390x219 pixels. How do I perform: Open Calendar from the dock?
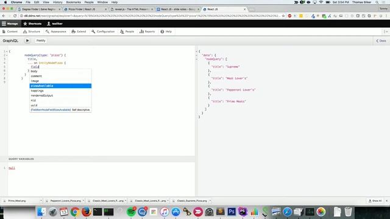pyautogui.click(x=63, y=212)
